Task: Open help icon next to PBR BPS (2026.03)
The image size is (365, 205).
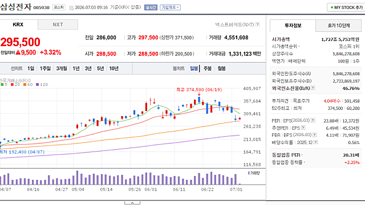Action: click(x=314, y=135)
